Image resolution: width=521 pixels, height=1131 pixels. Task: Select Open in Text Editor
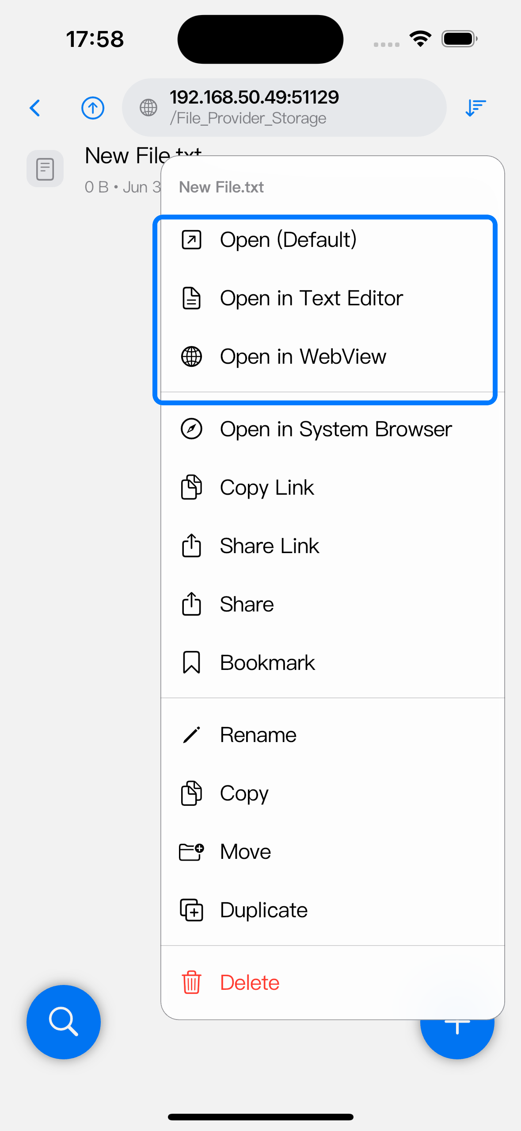click(332, 298)
